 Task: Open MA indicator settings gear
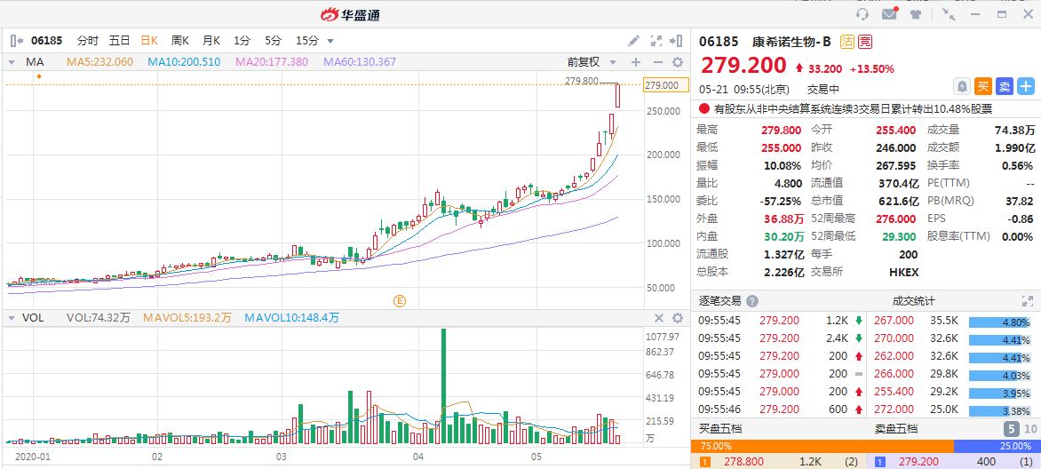(x=678, y=62)
